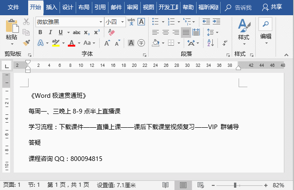
Task: Open font color dropdown arrow
Action: click(79, 43)
